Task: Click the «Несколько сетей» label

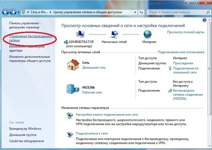Action: (x=114, y=42)
